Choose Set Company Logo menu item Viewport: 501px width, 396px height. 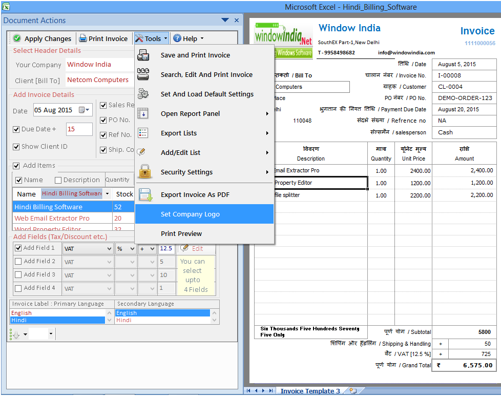pos(204,214)
